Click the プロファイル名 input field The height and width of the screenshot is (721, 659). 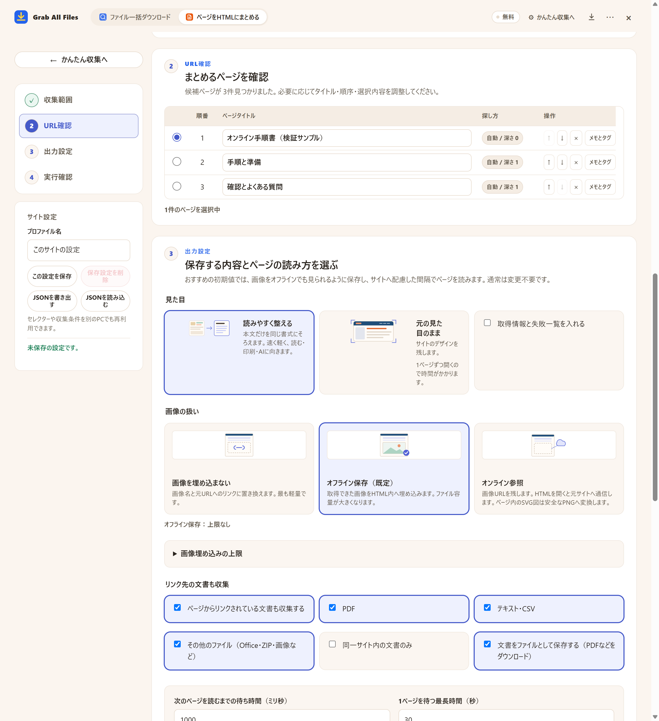tap(79, 250)
